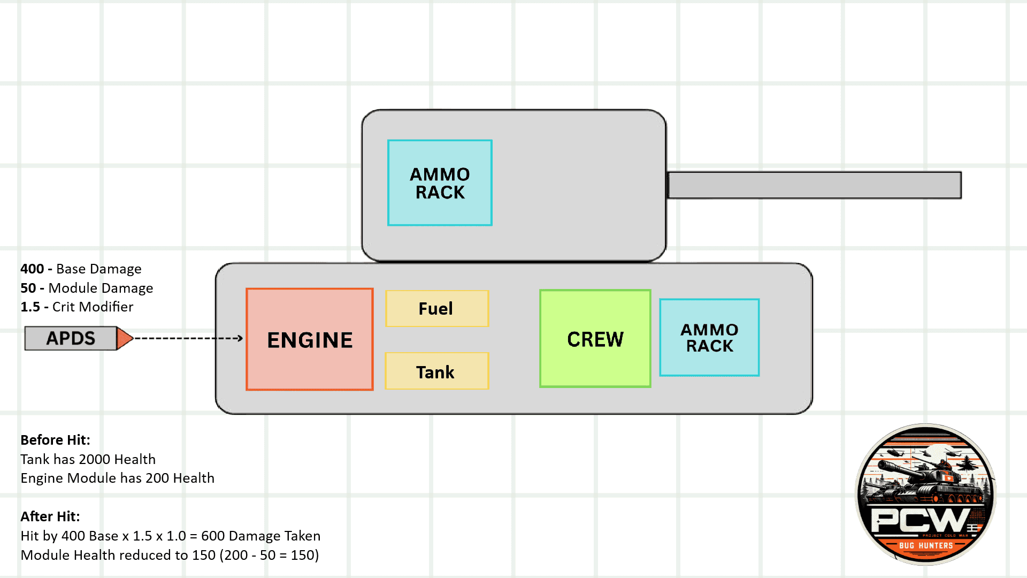Image resolution: width=1027 pixels, height=578 pixels.
Task: Expand the After Hit section
Action: [x=50, y=516]
